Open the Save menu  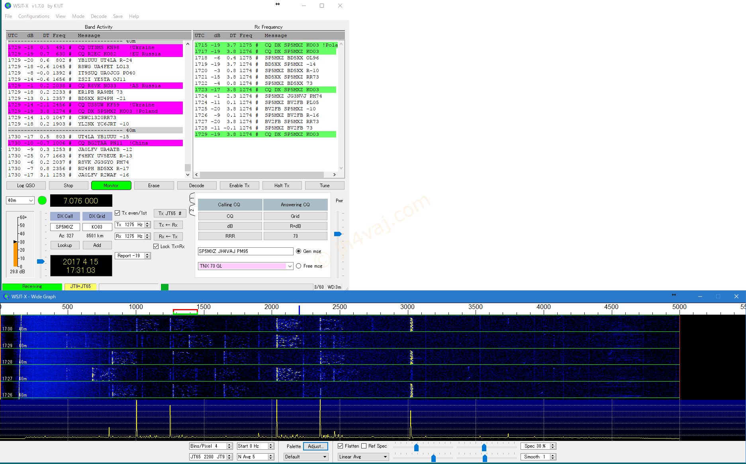(118, 16)
